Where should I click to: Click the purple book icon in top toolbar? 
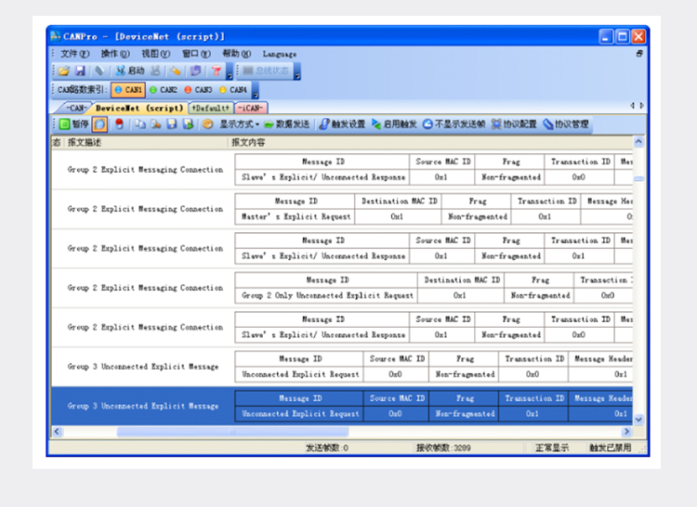(x=195, y=71)
